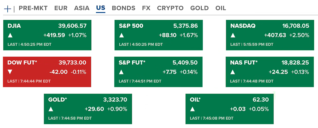This screenshot has height=128, width=318.
Task: Switch to the PRE-MKT tab
Action: (x=33, y=8)
